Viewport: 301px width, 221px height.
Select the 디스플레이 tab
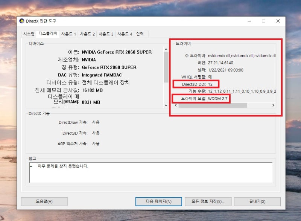[48, 34]
